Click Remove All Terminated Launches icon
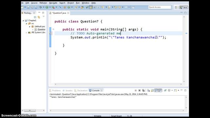 [x=143, y=90]
